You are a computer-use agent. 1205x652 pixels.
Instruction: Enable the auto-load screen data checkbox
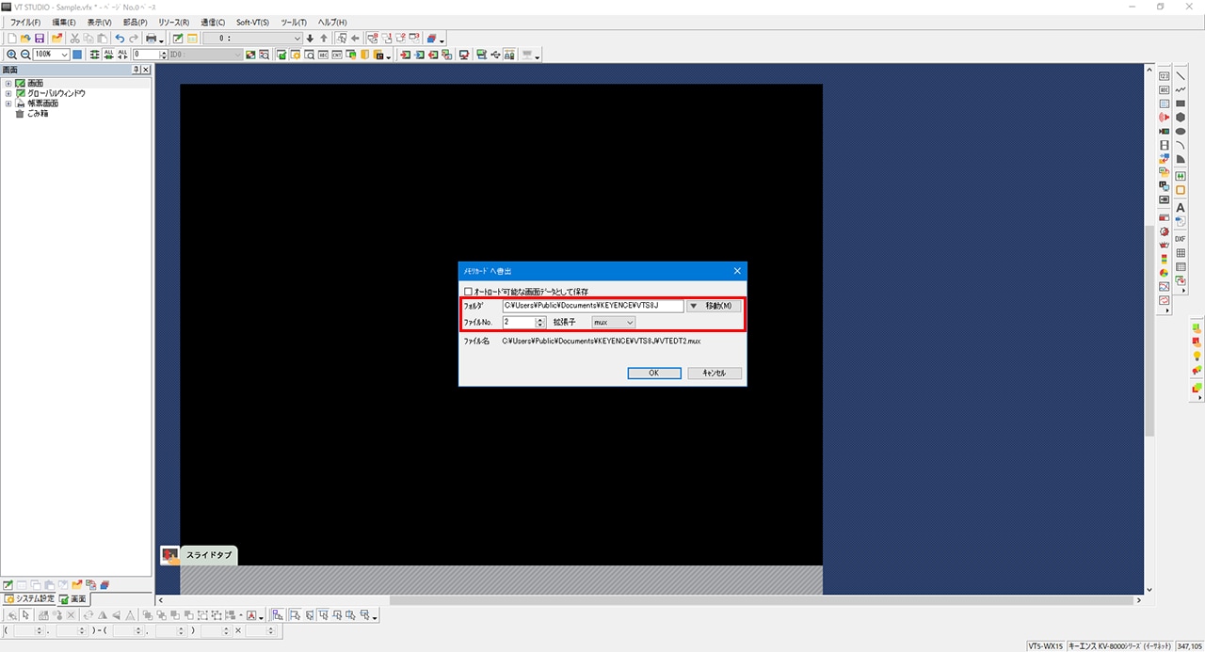[469, 292]
